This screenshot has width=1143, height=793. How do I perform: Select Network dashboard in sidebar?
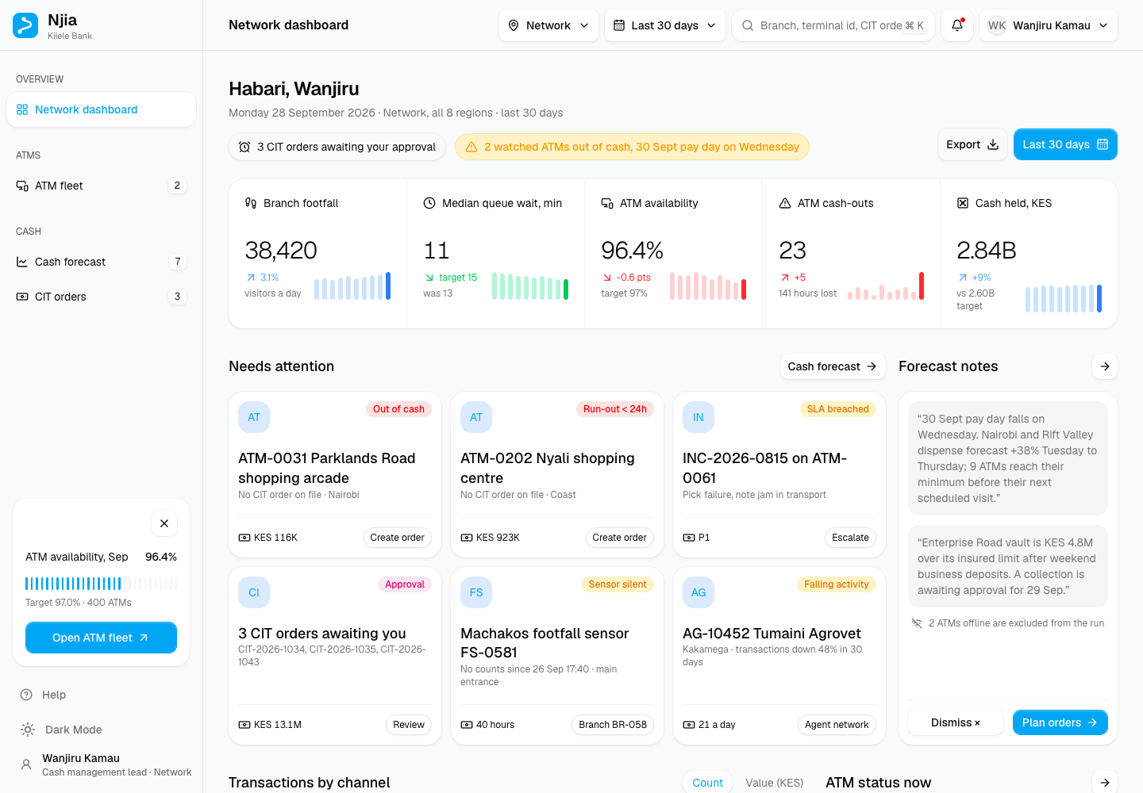click(x=101, y=109)
